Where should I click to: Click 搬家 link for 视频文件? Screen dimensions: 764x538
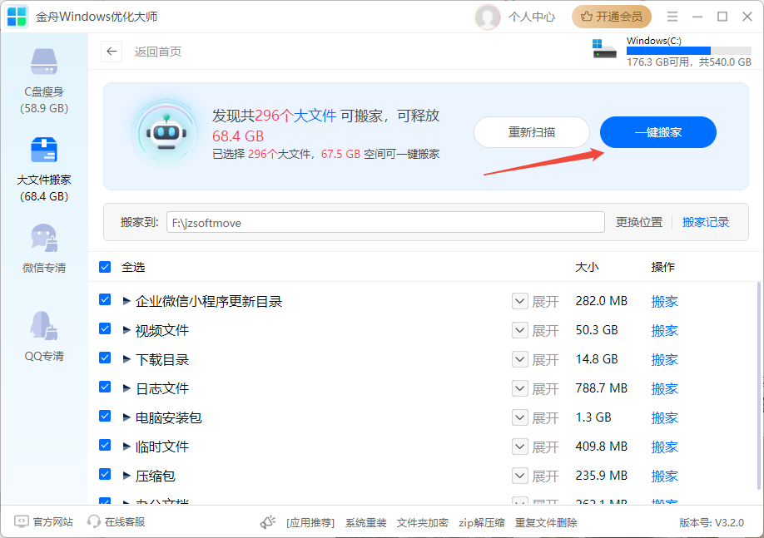[x=665, y=331]
